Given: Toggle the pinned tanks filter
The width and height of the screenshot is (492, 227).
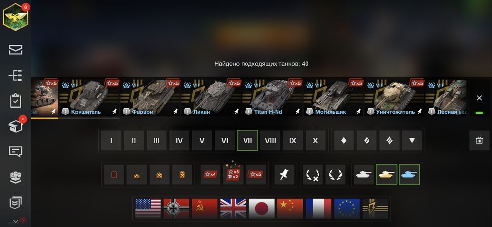Looking at the screenshot, I should tap(284, 174).
